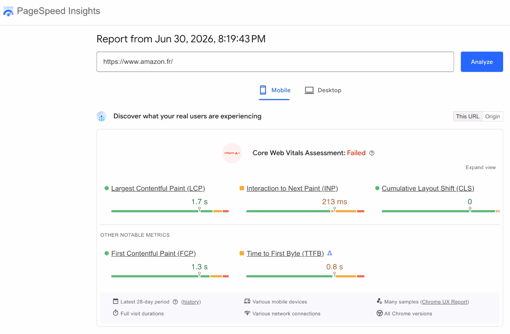Viewport: 510px width, 334px height.
Task: Click the PageSpeed Insights logo icon
Action: coord(8,11)
